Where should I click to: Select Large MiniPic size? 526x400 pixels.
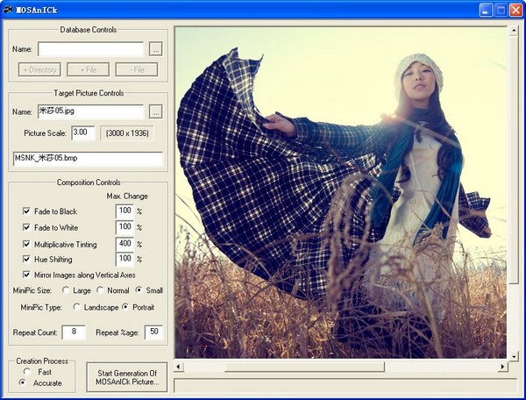tap(67, 290)
